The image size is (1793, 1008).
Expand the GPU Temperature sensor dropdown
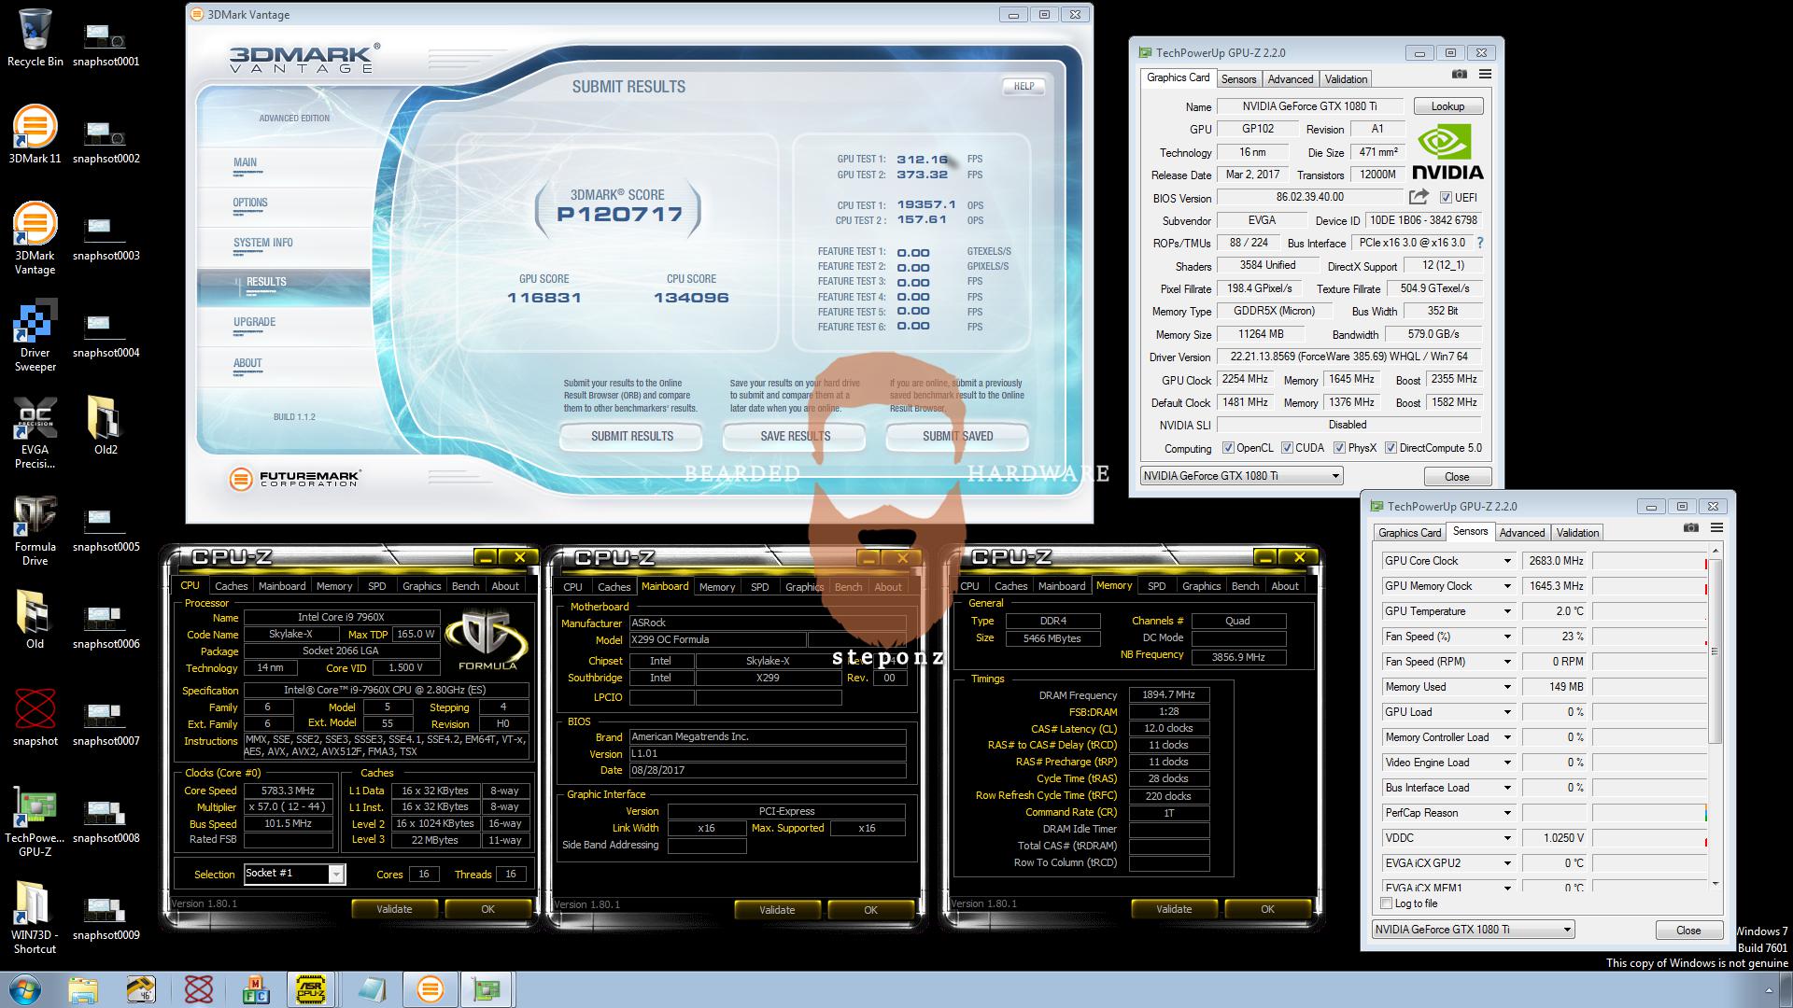[x=1506, y=611]
